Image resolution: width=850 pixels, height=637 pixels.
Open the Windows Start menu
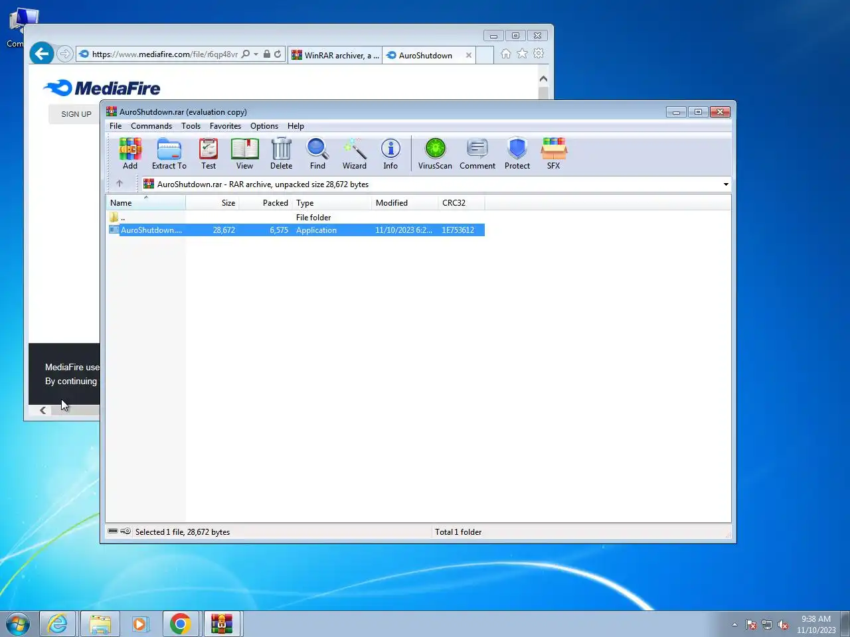pos(18,624)
